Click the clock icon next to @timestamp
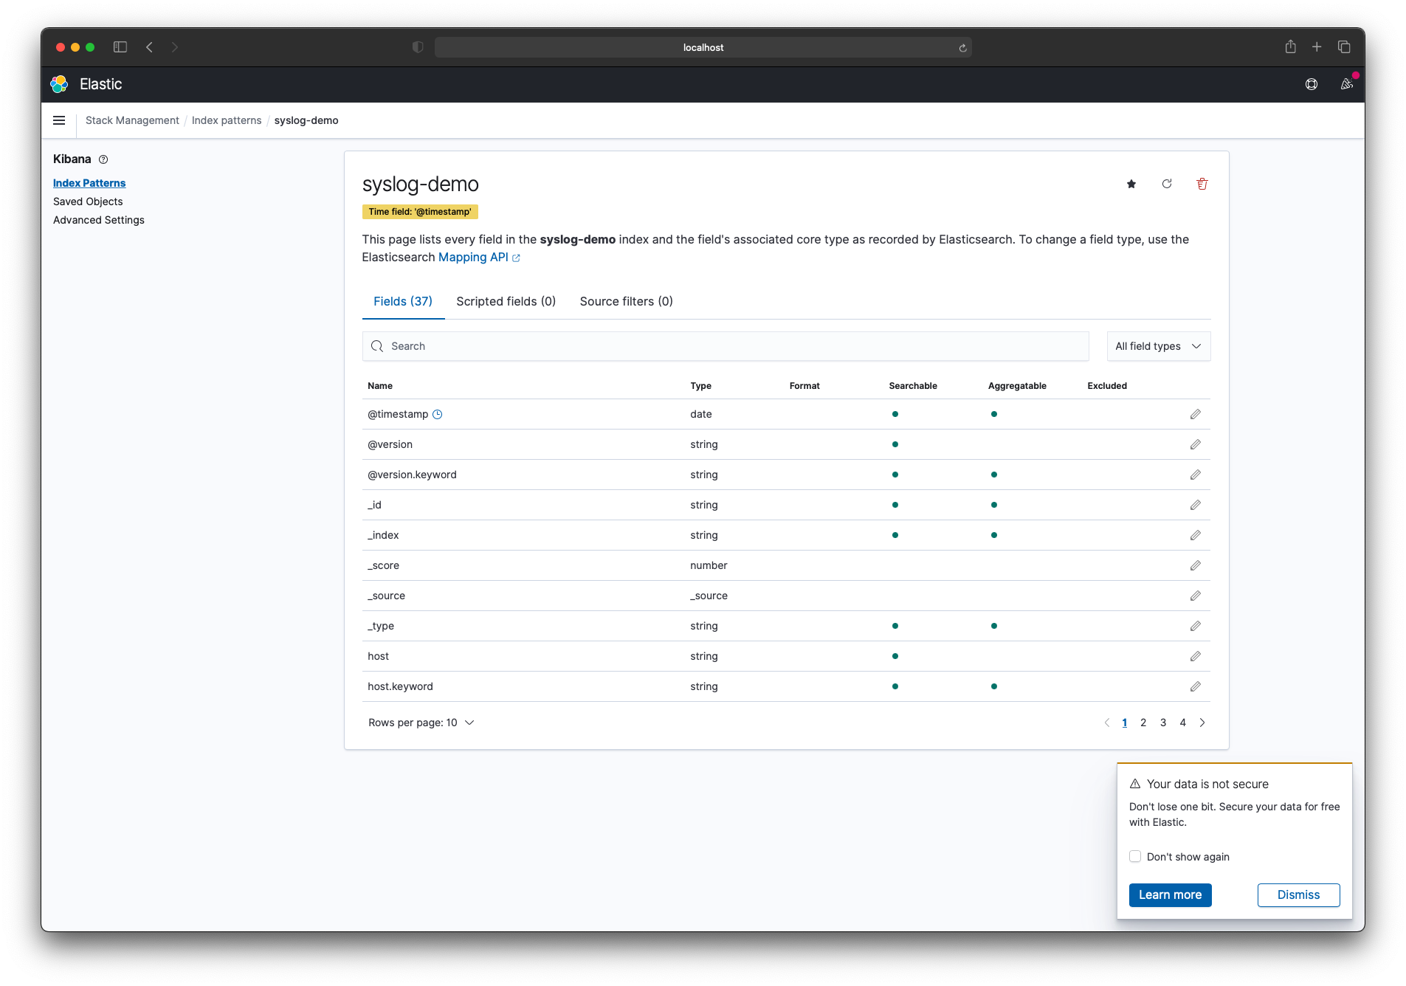The height and width of the screenshot is (986, 1406). pyautogui.click(x=437, y=414)
